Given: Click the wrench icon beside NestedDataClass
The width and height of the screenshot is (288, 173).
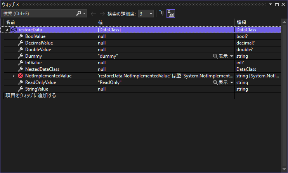Looking at the screenshot, I should (21, 69).
